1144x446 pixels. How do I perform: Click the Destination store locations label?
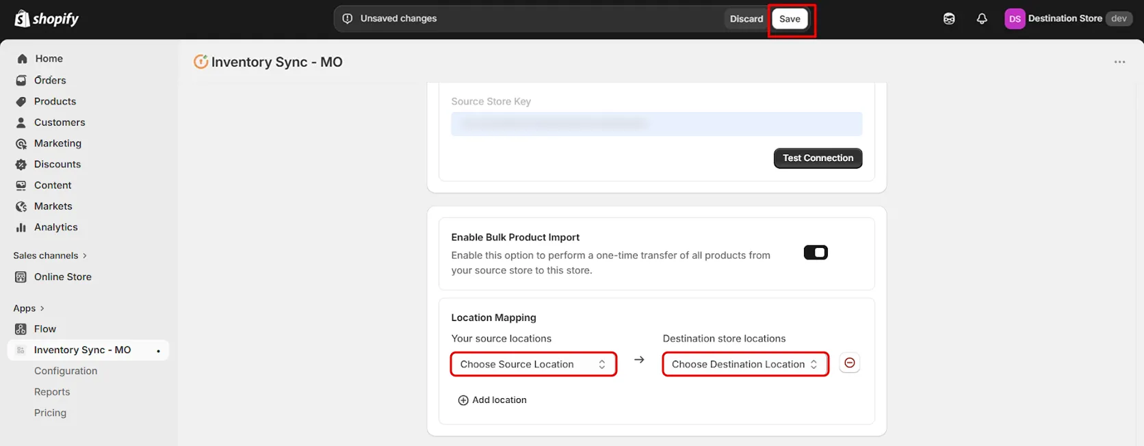724,339
